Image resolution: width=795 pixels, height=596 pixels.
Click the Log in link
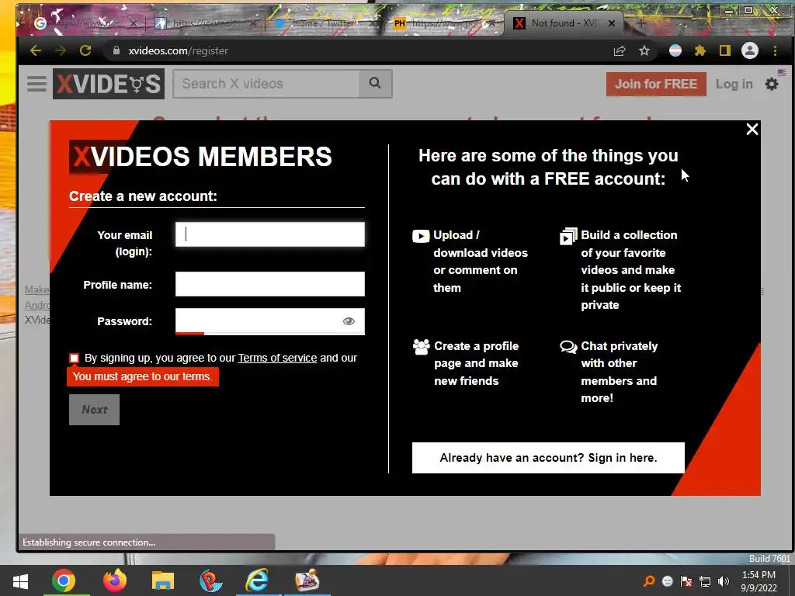click(x=734, y=84)
